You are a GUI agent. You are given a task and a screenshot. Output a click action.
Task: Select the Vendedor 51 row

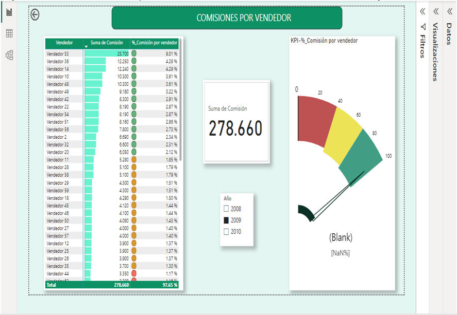112,122
